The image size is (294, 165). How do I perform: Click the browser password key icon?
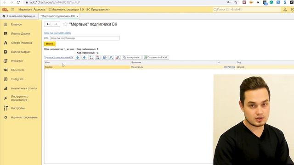point(229,2)
